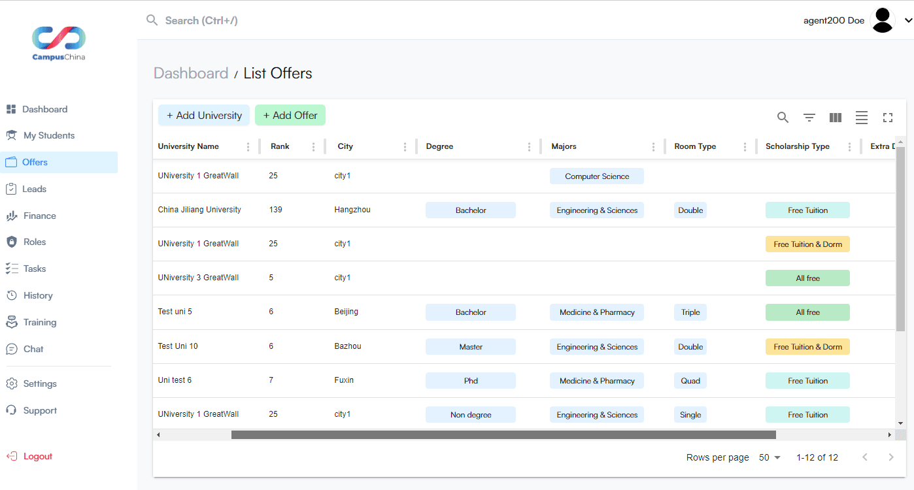This screenshot has height=490, width=914.
Task: Toggle full screen table icon
Action: (888, 118)
